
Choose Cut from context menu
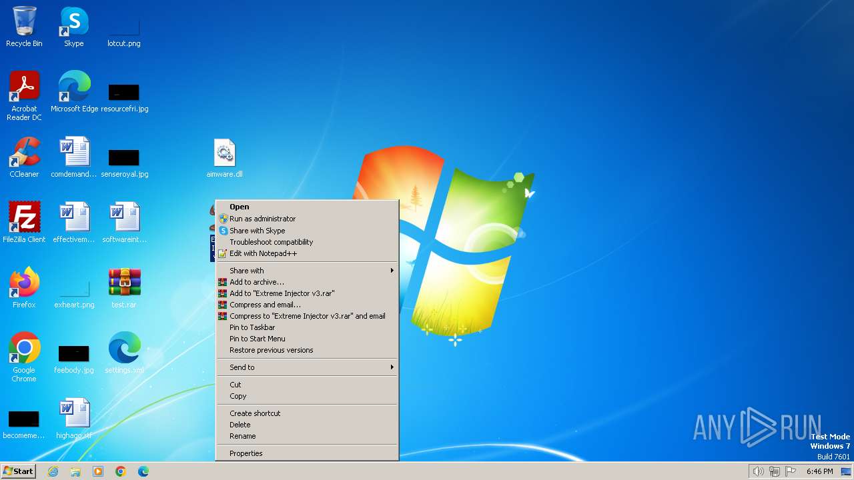tap(307, 385)
